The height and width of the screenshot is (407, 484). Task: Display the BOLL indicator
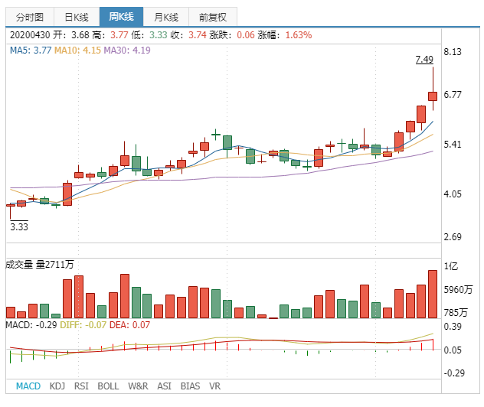coord(108,386)
